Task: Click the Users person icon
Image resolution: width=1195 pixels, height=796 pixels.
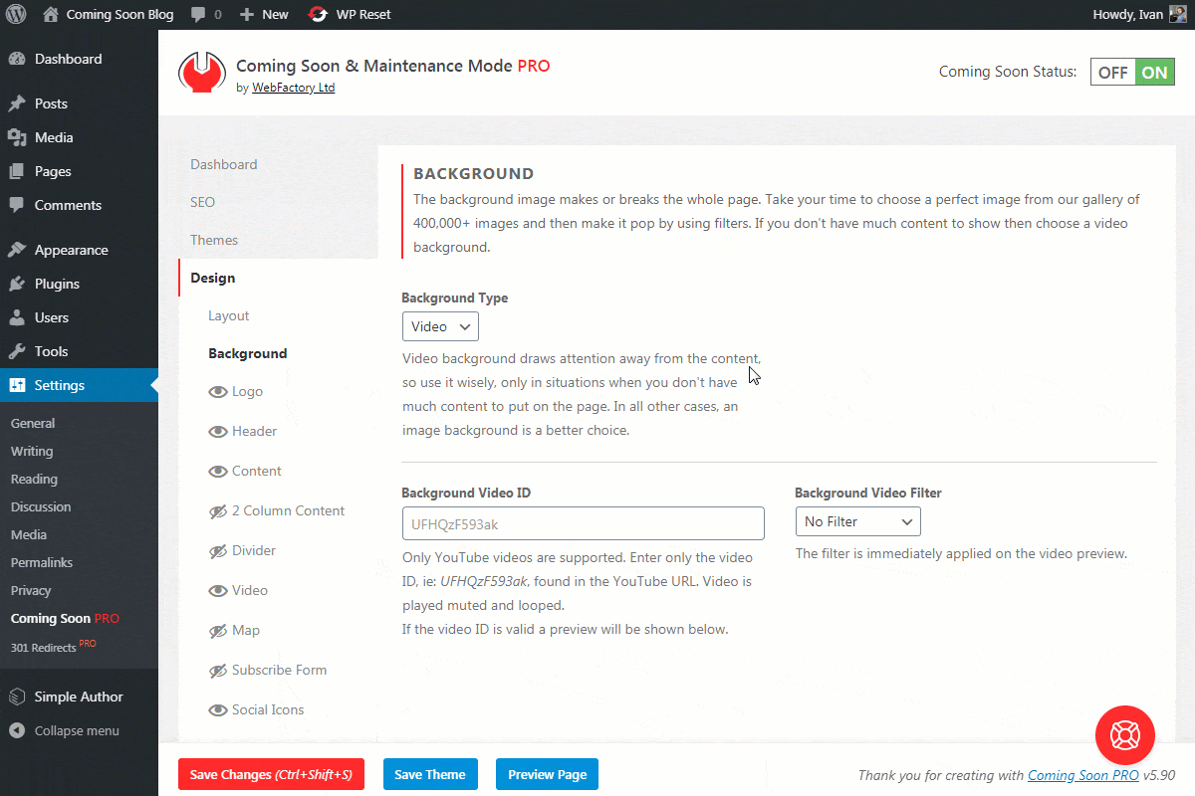Action: tap(17, 317)
